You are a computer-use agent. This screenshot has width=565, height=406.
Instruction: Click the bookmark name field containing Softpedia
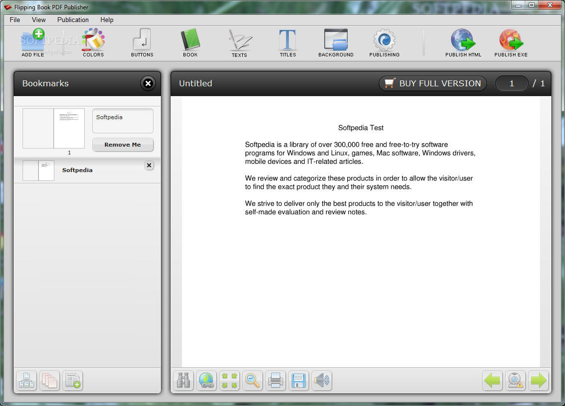pos(123,121)
